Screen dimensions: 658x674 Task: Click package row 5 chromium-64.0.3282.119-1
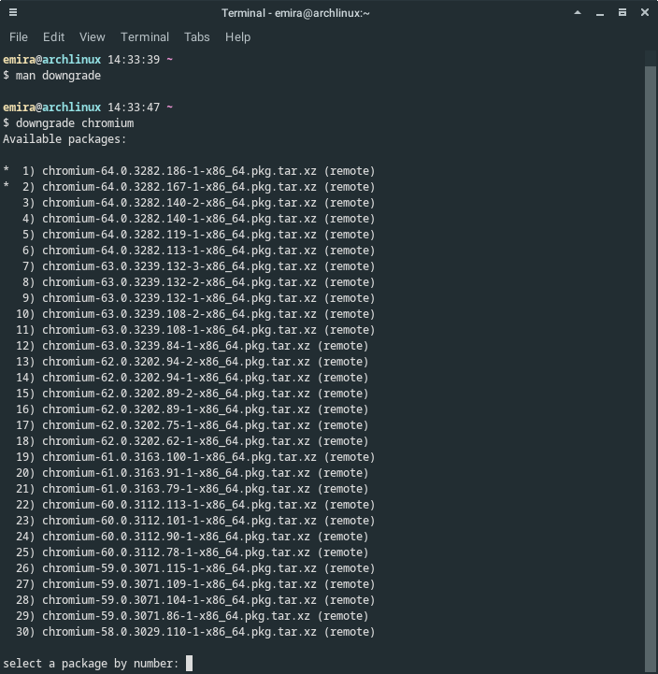point(198,235)
